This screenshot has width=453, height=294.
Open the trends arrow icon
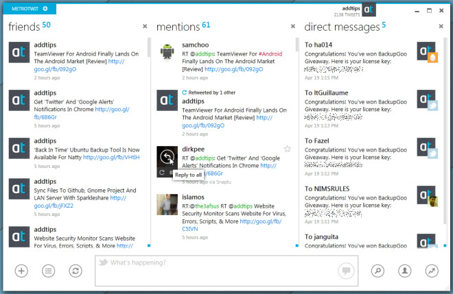(x=432, y=271)
